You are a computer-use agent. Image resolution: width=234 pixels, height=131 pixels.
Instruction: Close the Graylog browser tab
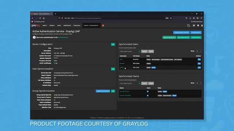point(52,14)
